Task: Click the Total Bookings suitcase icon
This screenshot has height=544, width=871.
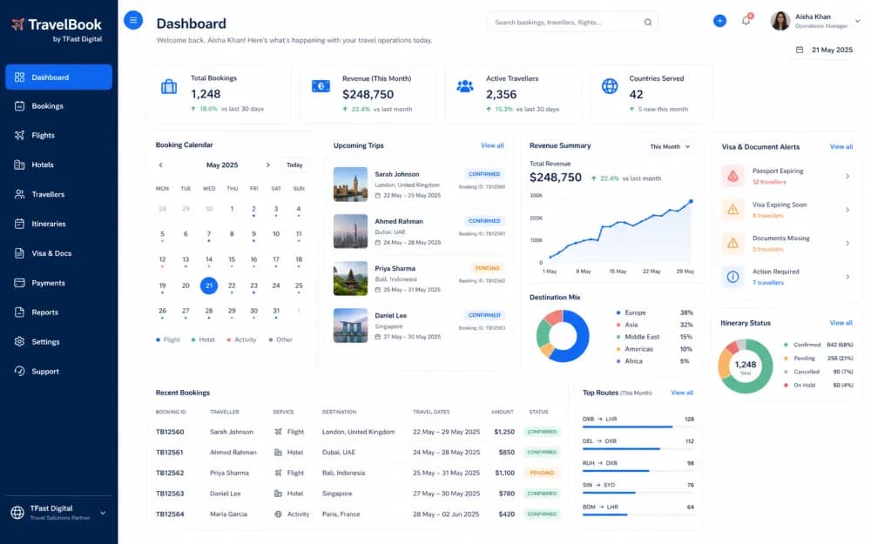Action: [169, 87]
